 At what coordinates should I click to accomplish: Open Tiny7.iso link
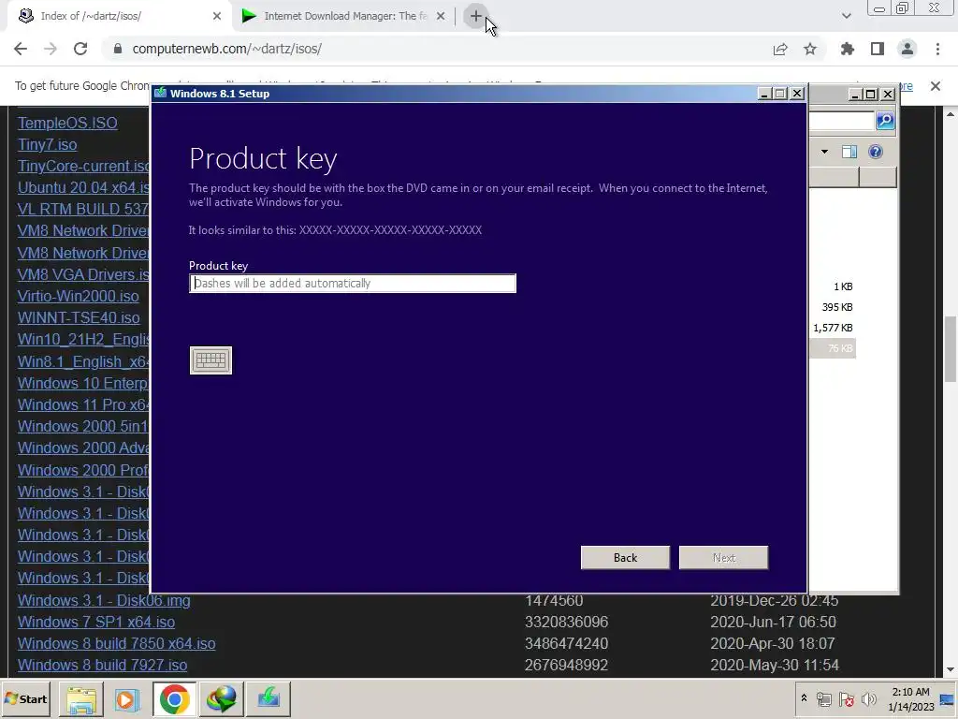pos(47,145)
